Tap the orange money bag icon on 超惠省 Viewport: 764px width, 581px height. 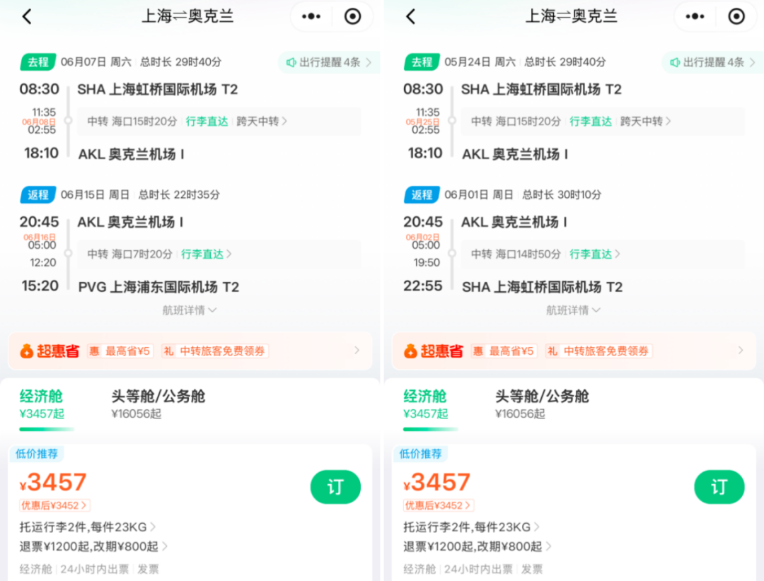[x=28, y=348]
